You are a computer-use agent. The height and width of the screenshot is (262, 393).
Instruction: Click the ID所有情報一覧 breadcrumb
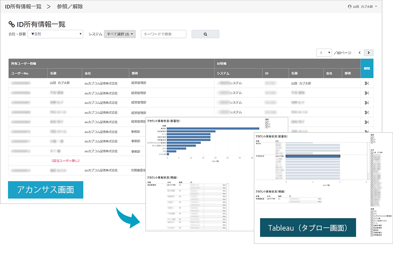click(23, 7)
